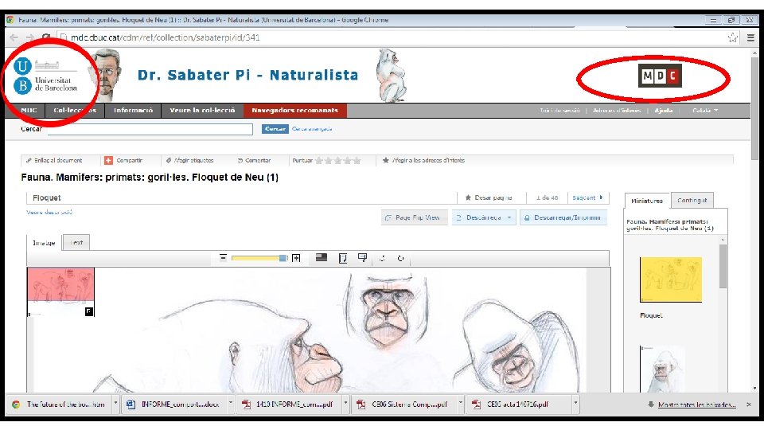
Task: Rate using the Puntuar stars
Action: click(338, 160)
